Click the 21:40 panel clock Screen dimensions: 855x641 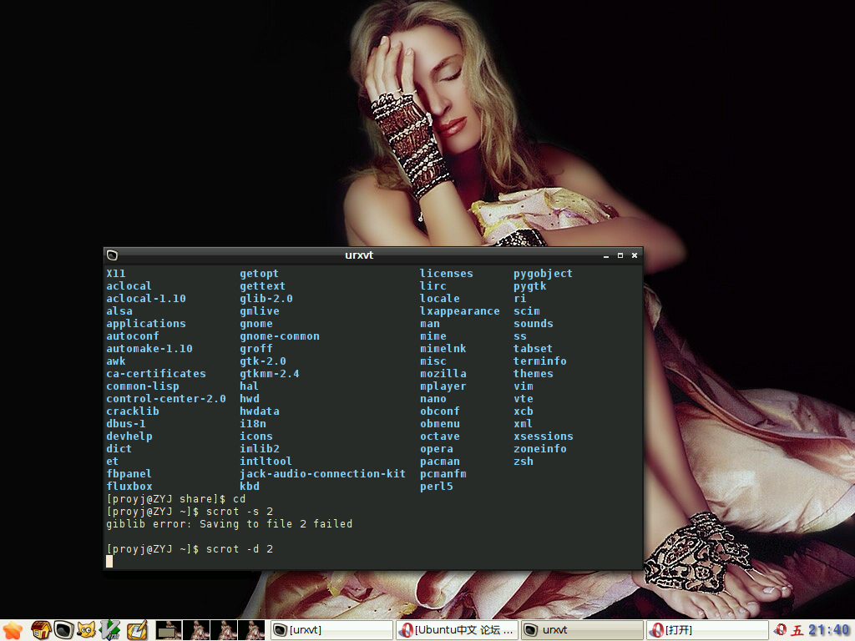point(829,630)
